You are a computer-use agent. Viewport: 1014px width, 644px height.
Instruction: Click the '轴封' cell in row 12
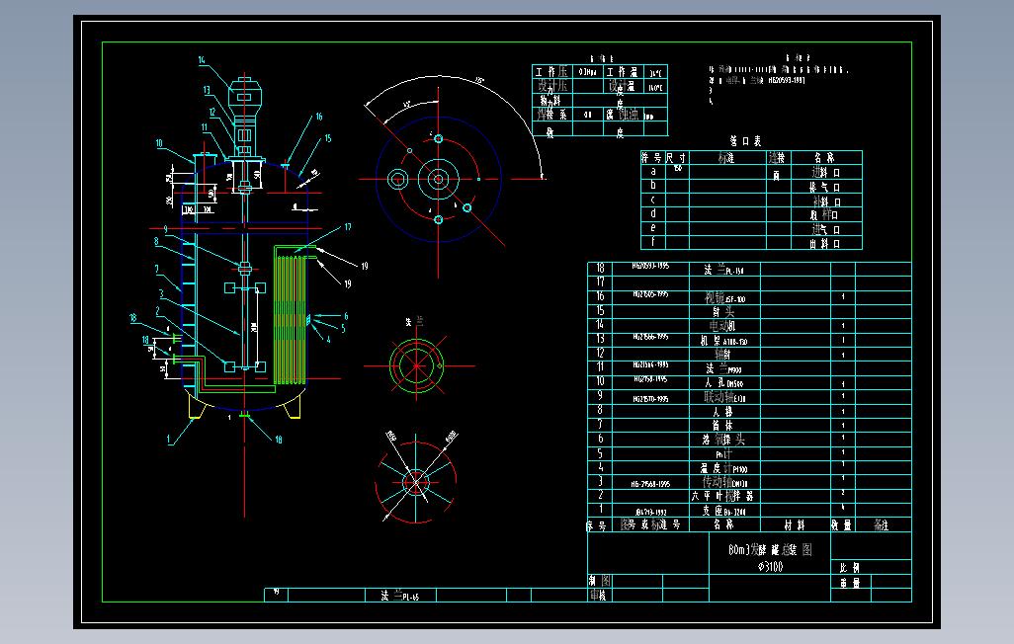click(x=723, y=355)
